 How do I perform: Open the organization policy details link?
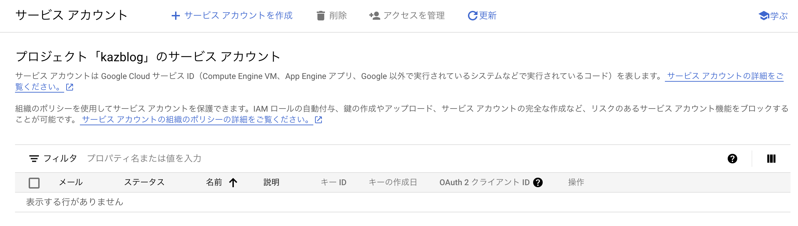pos(196,120)
